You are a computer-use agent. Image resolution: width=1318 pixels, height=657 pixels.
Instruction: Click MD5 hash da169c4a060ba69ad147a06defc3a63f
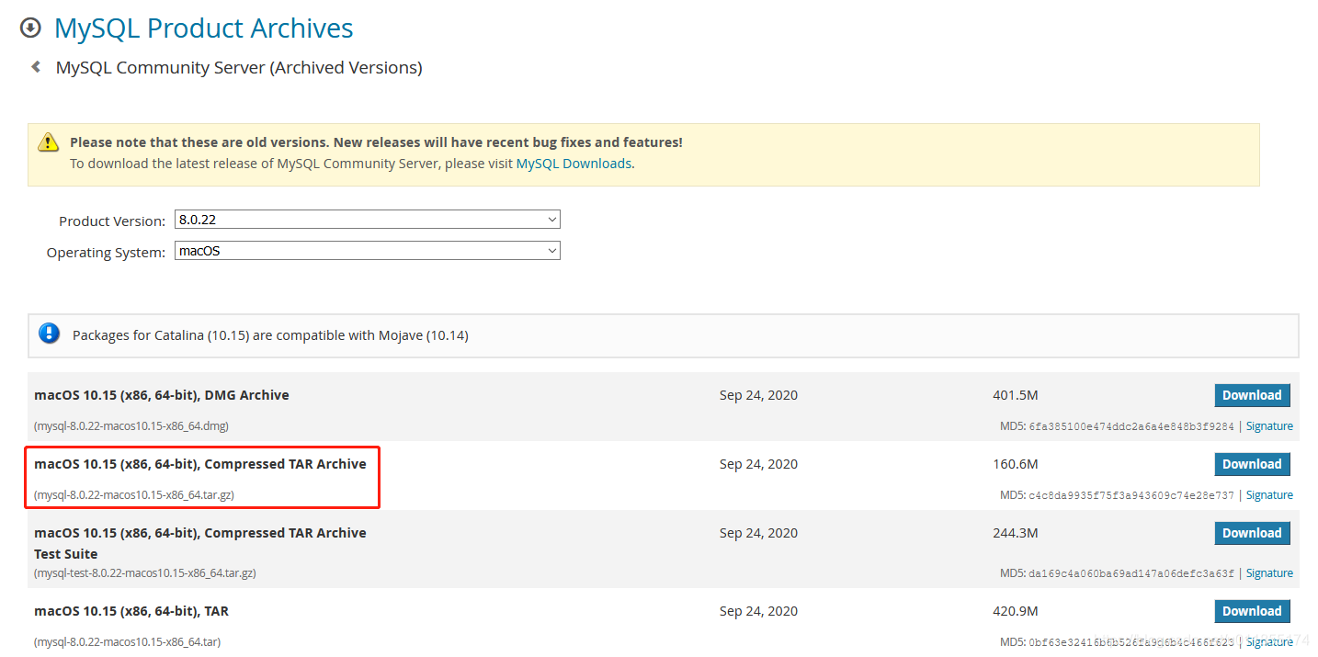(1131, 573)
